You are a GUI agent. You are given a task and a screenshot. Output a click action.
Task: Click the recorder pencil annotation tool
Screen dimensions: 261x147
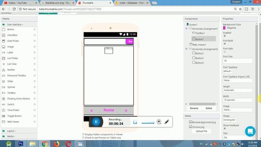(167, 122)
